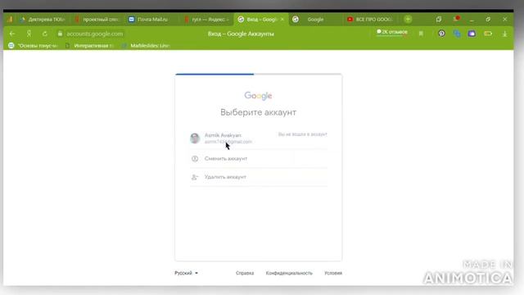The width and height of the screenshot is (524, 295).
Task: Click the padlock site security icon
Action: (x=60, y=34)
